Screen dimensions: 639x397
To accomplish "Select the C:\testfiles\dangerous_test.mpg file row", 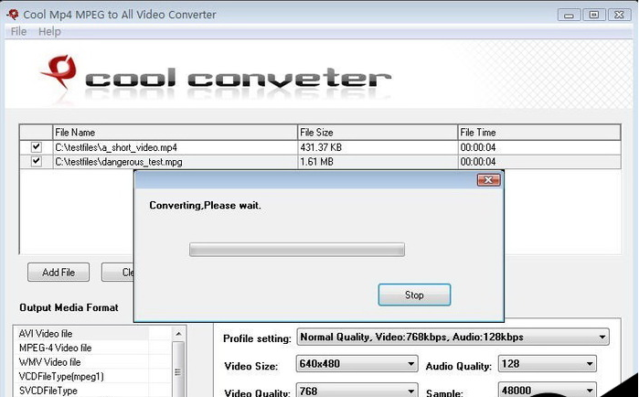I will (x=320, y=162).
